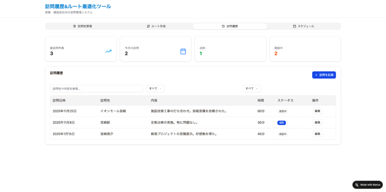386x192 pixels.
Task: Click 編集 on the 宮崎県庁 row
Action: click(x=317, y=134)
